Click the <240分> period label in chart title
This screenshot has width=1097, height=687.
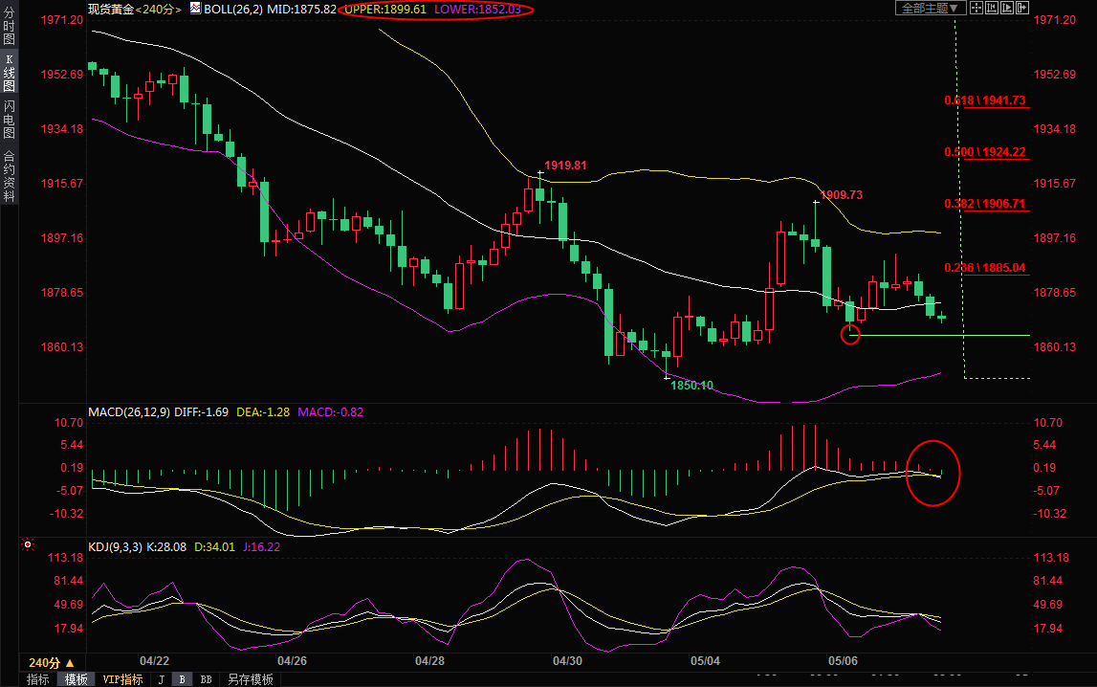158,9
